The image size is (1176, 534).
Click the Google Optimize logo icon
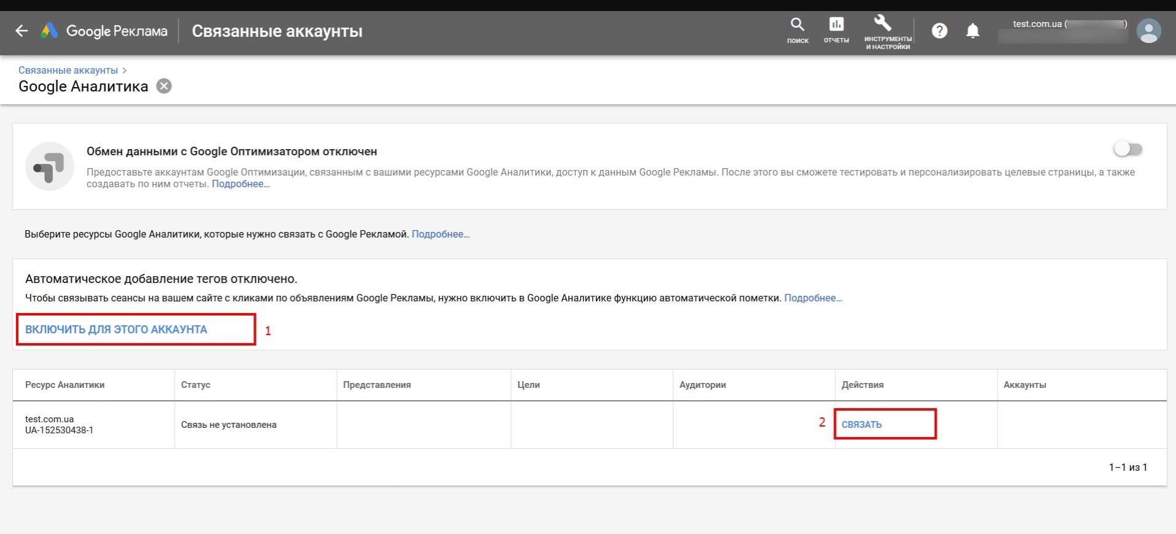click(50, 166)
